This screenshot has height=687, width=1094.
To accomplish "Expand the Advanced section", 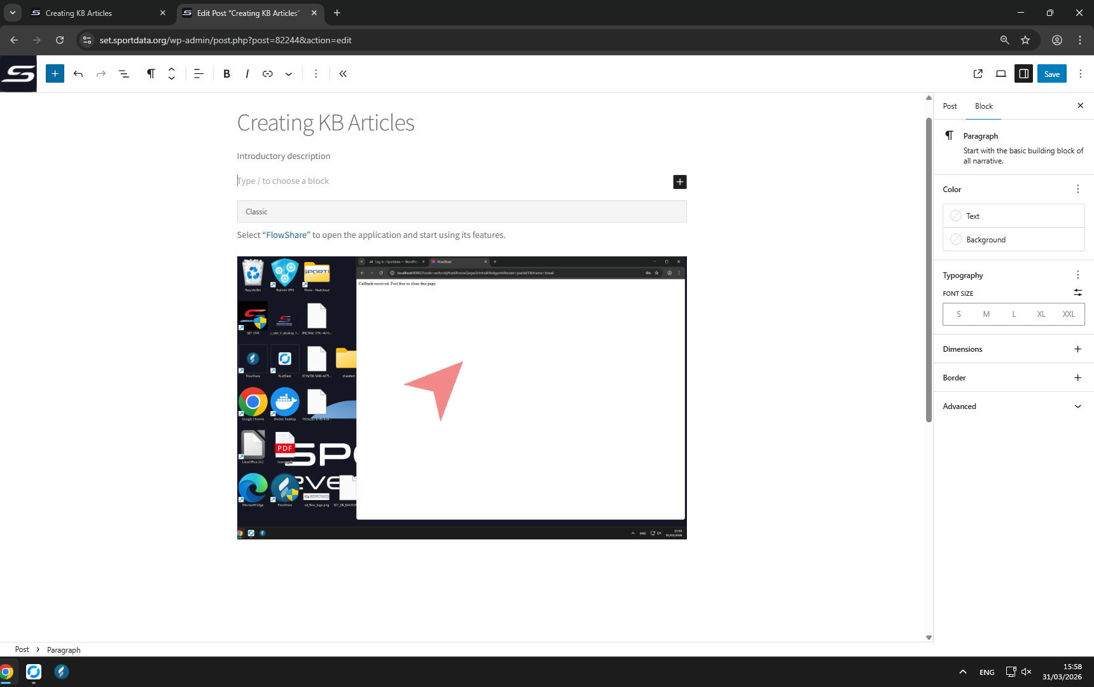I will (x=1013, y=406).
